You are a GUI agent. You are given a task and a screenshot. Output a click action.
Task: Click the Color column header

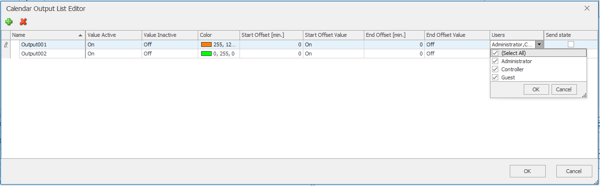click(219, 35)
